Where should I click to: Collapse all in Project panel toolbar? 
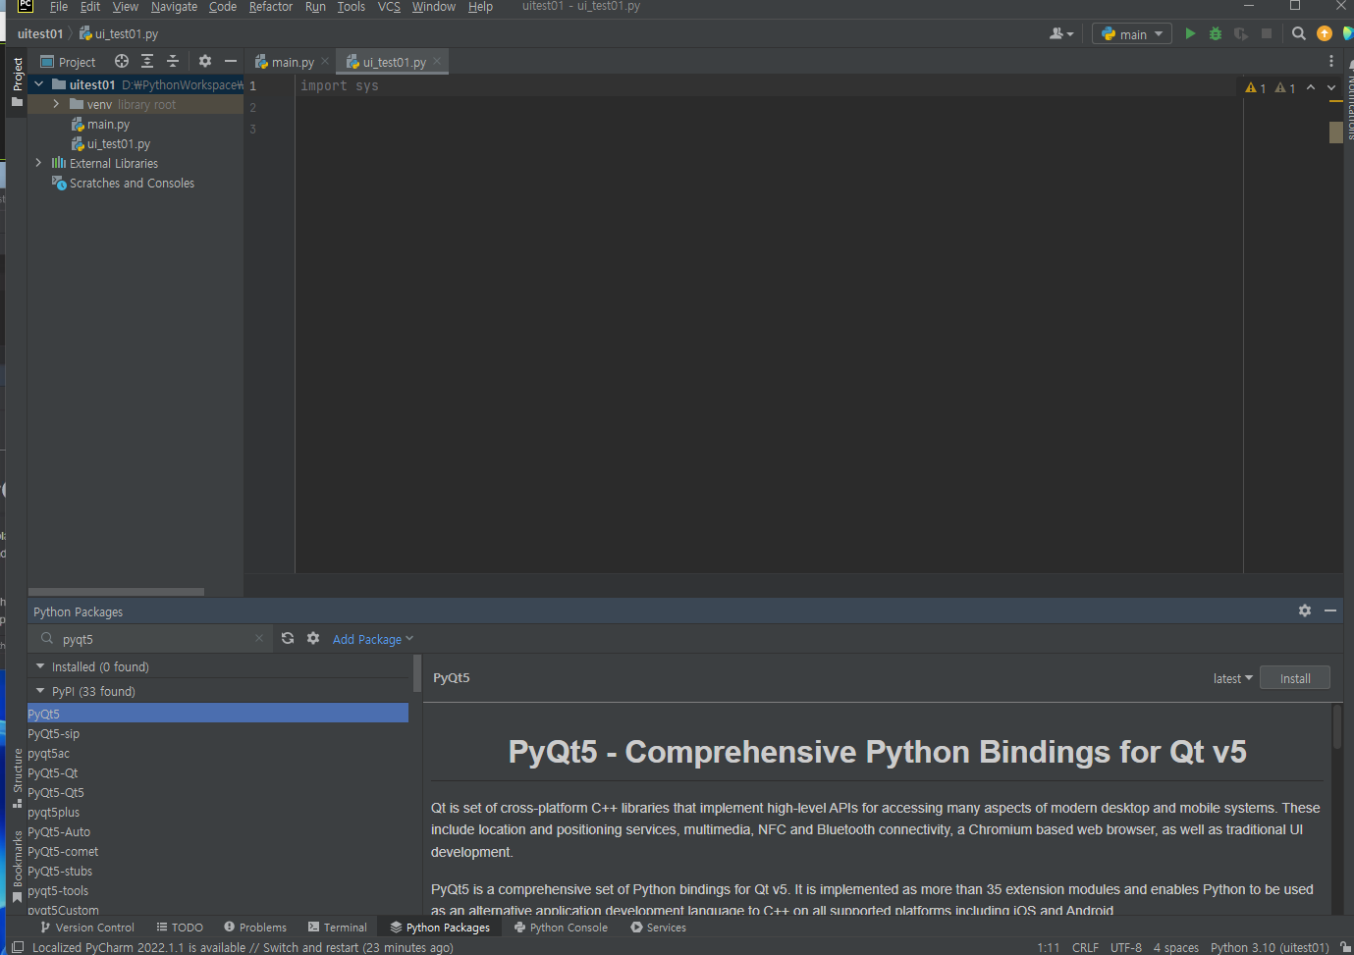point(173,61)
